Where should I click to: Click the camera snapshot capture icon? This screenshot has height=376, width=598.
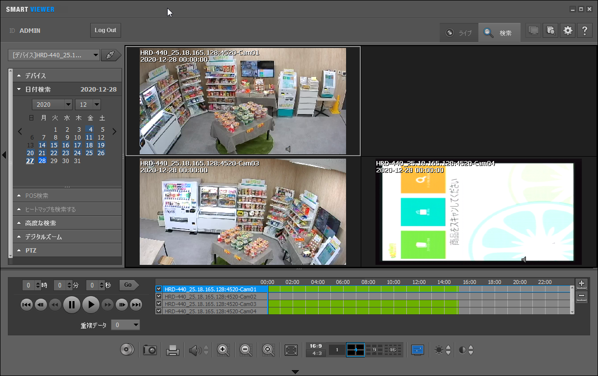[x=150, y=350]
